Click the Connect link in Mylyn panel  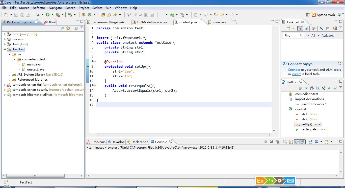point(294,70)
